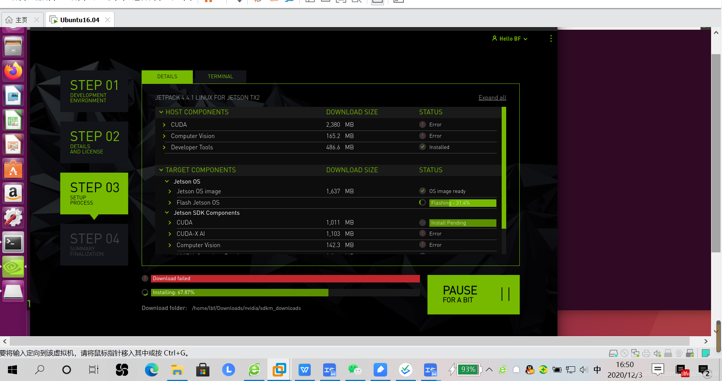The height and width of the screenshot is (381, 722).
Task: Click the Download failed progress bar
Action: 285,278
